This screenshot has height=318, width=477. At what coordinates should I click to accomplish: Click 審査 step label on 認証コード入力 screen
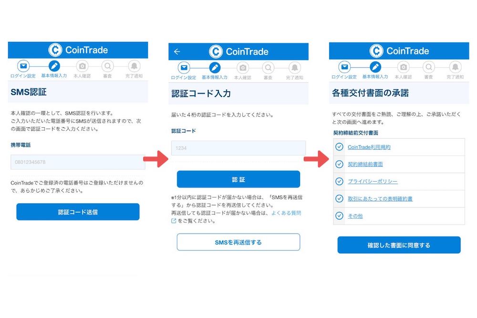coord(268,78)
